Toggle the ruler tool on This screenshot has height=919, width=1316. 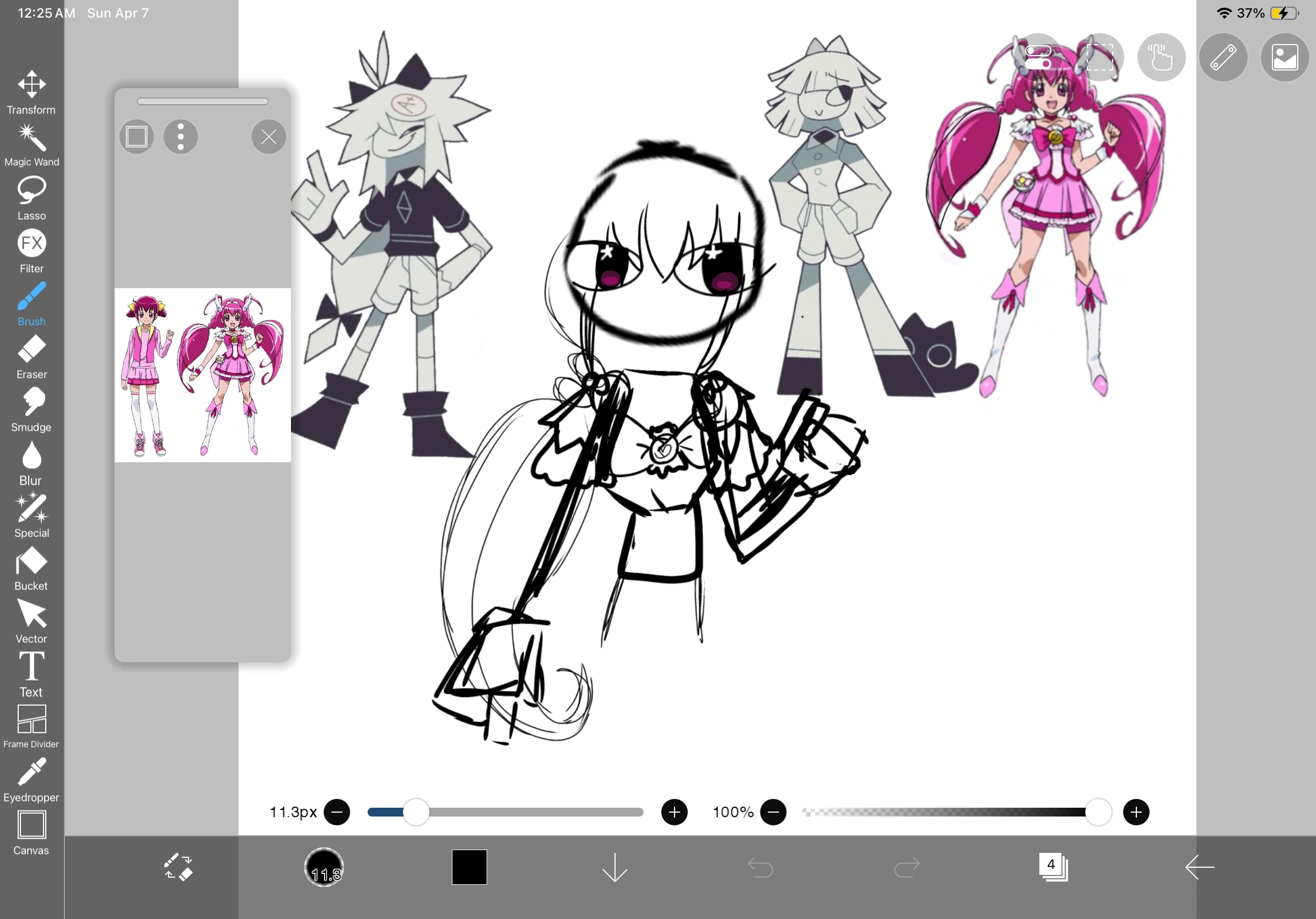(1223, 57)
